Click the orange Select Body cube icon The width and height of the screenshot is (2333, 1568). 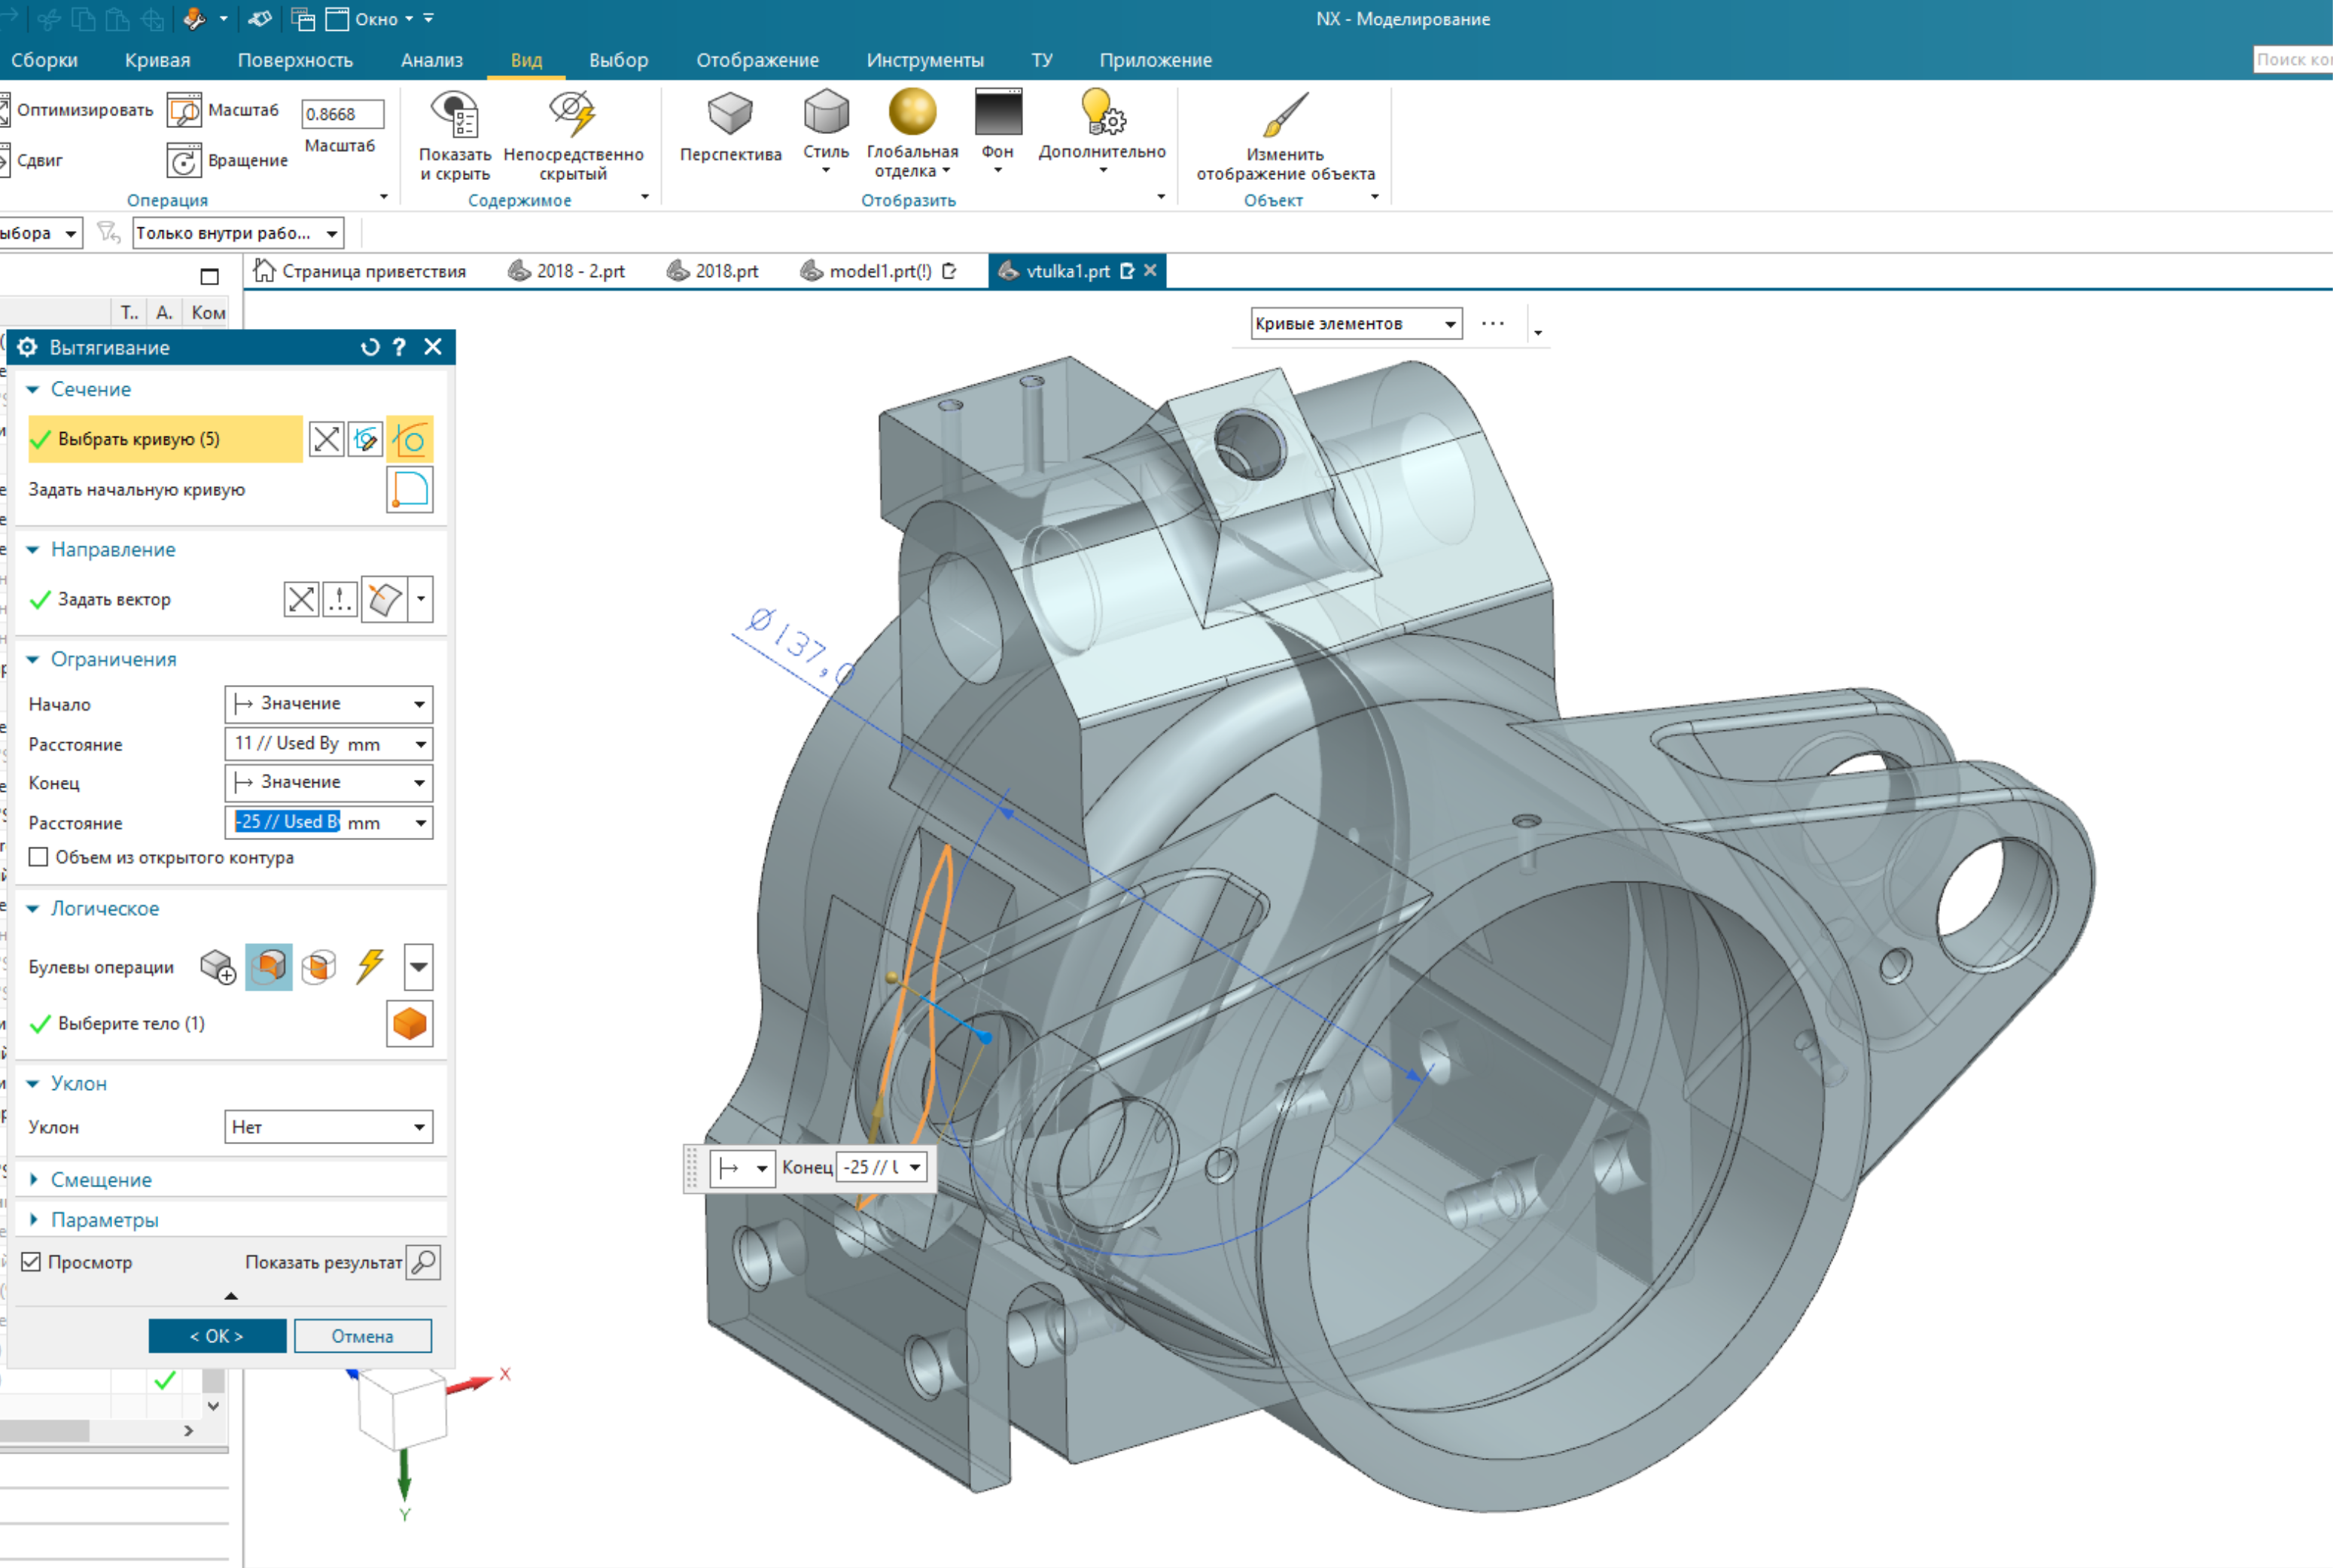pyautogui.click(x=409, y=1024)
